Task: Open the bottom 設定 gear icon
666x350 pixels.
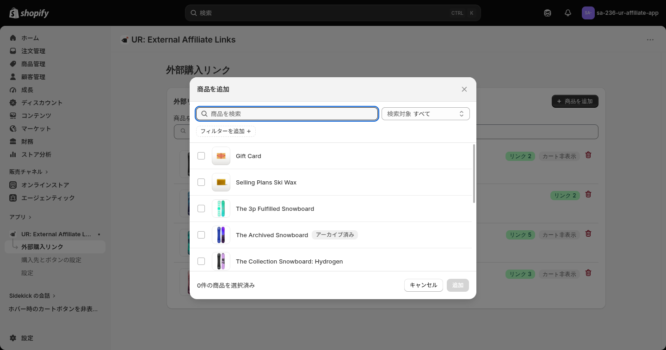Action: (13, 338)
